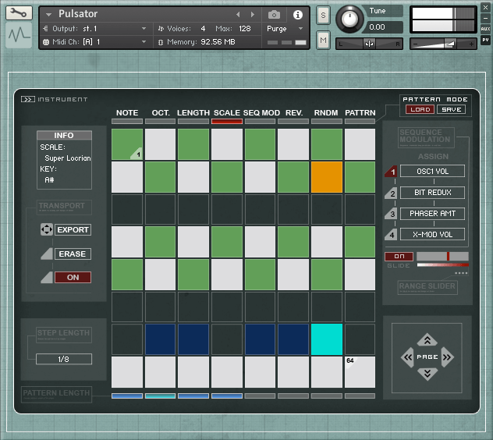
Task: Click the Slide amount slider
Action: click(x=442, y=256)
